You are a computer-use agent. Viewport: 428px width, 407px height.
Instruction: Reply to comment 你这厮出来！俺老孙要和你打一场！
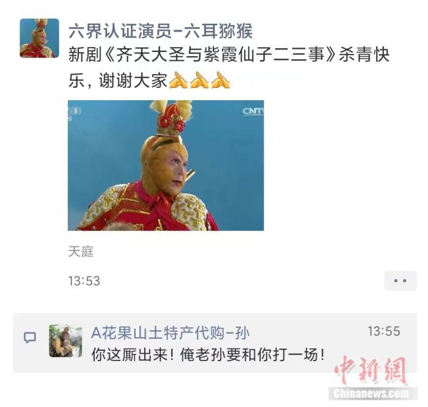pyautogui.click(x=208, y=355)
